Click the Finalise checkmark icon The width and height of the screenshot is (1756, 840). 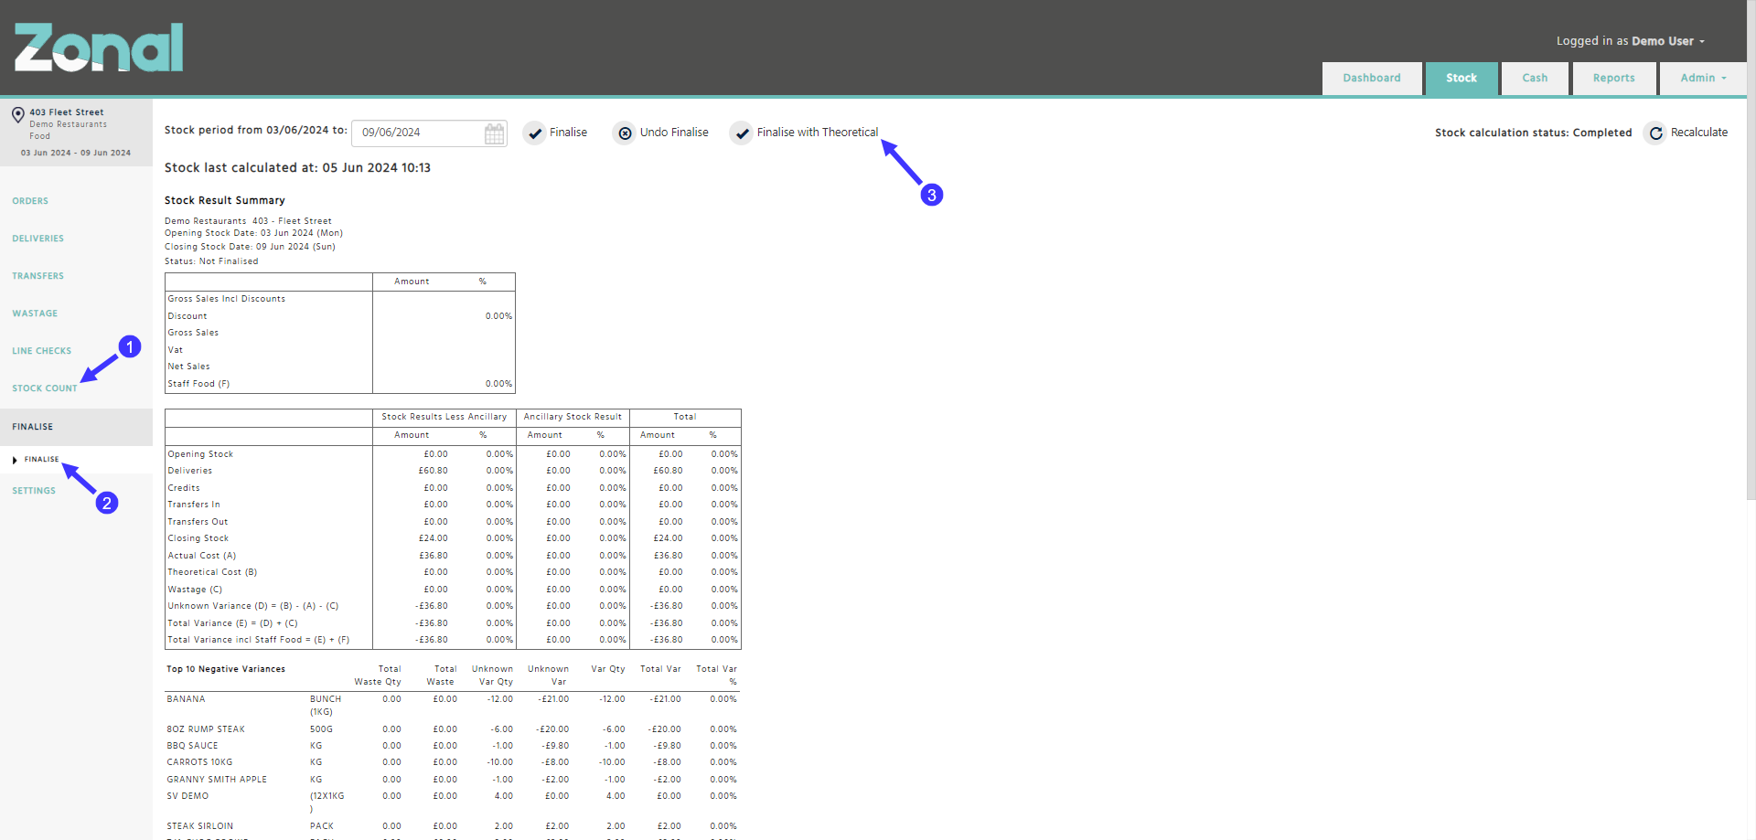534,133
